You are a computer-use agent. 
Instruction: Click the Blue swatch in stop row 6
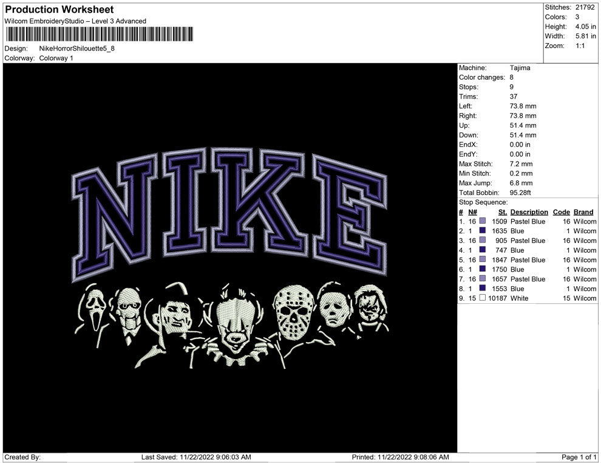pos(483,269)
